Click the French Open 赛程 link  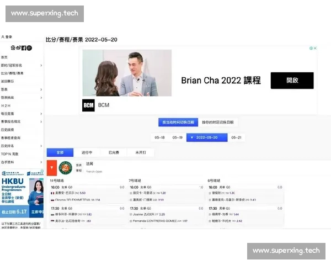(79, 171)
